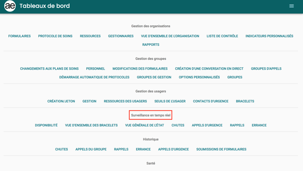
Task: Open Indicateurs personnalisés
Action: (x=270, y=36)
